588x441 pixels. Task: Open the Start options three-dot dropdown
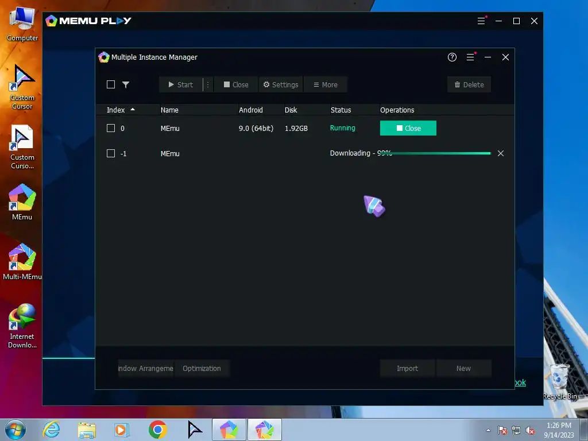point(208,85)
